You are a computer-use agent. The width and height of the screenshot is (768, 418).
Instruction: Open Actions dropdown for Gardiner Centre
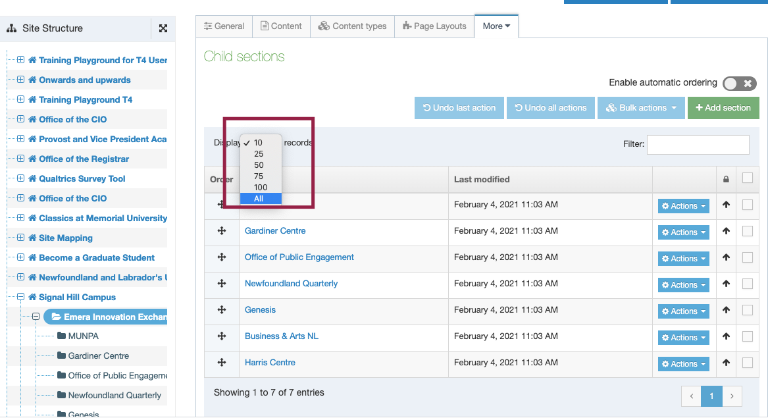[x=683, y=232]
